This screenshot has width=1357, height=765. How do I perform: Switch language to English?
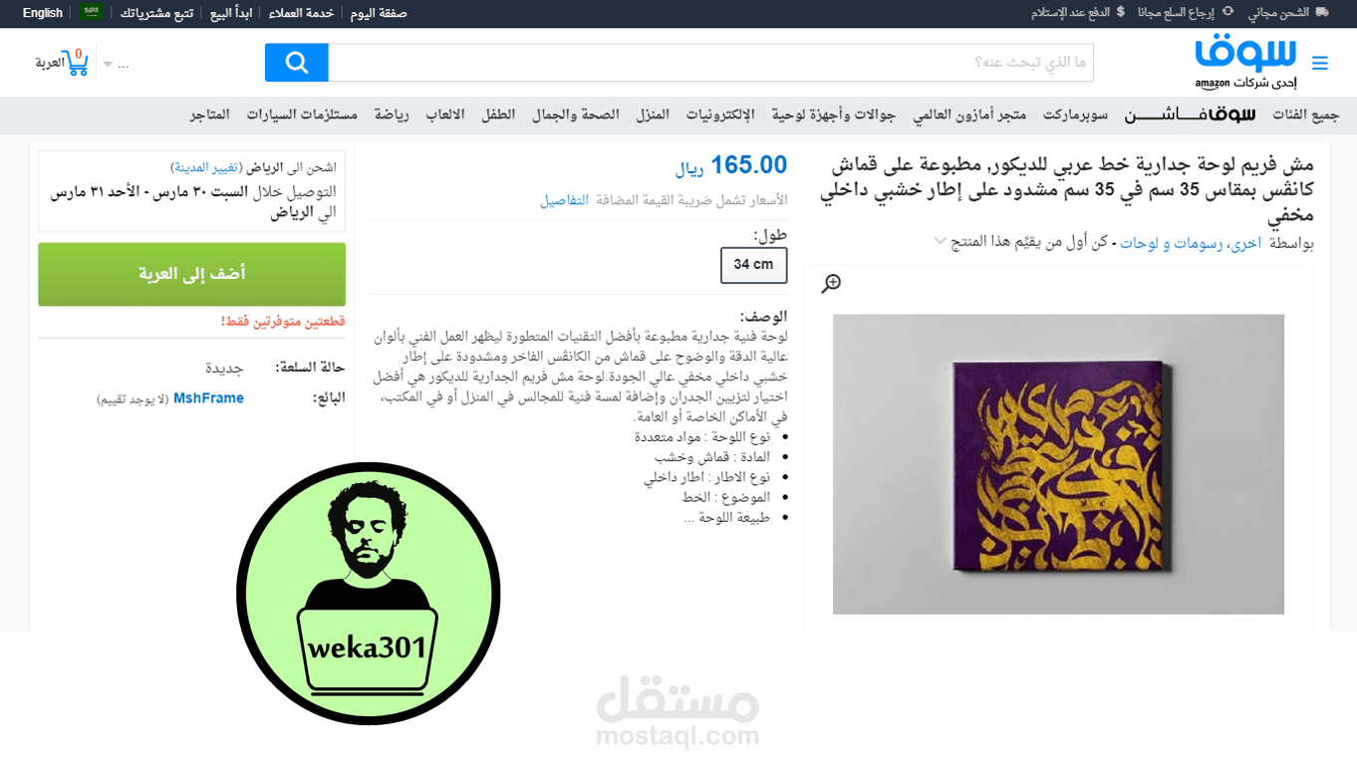[43, 13]
